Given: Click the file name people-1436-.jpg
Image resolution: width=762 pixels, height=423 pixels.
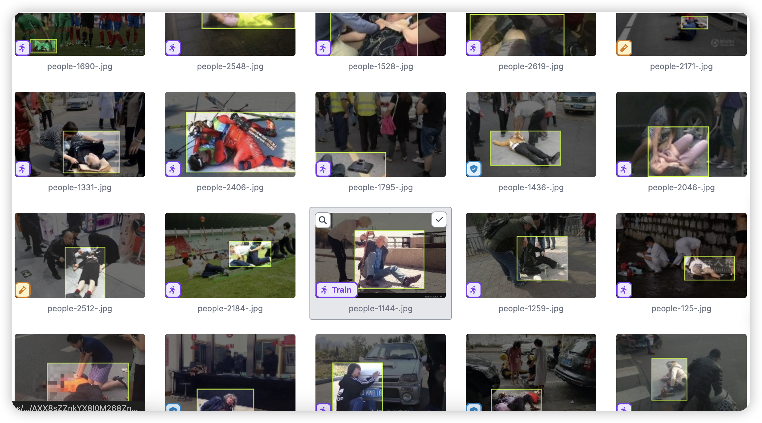Looking at the screenshot, I should [531, 188].
